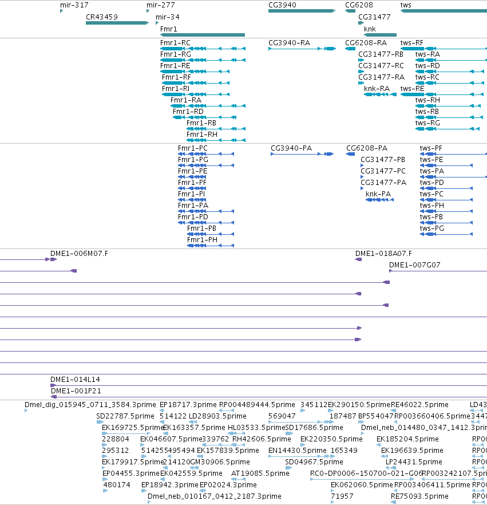Select CG6208-RA transcript label
Viewport: 487px width, 505px height.
point(366,43)
